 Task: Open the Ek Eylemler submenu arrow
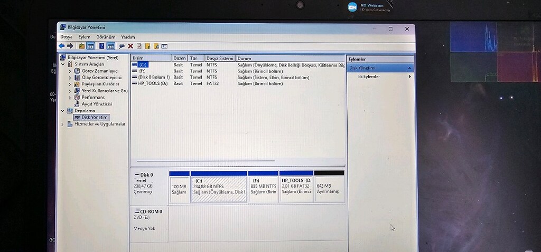tap(410, 76)
